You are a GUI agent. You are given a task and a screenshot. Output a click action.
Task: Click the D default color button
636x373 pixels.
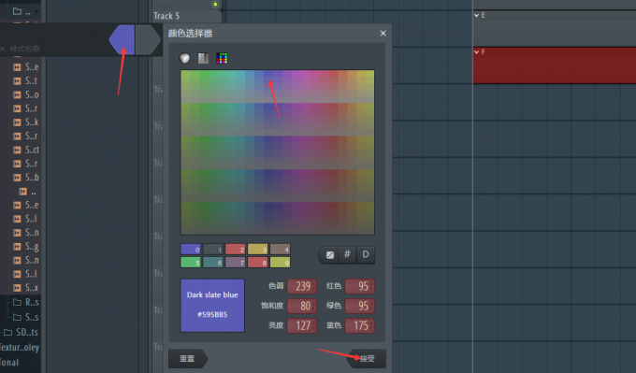click(366, 255)
